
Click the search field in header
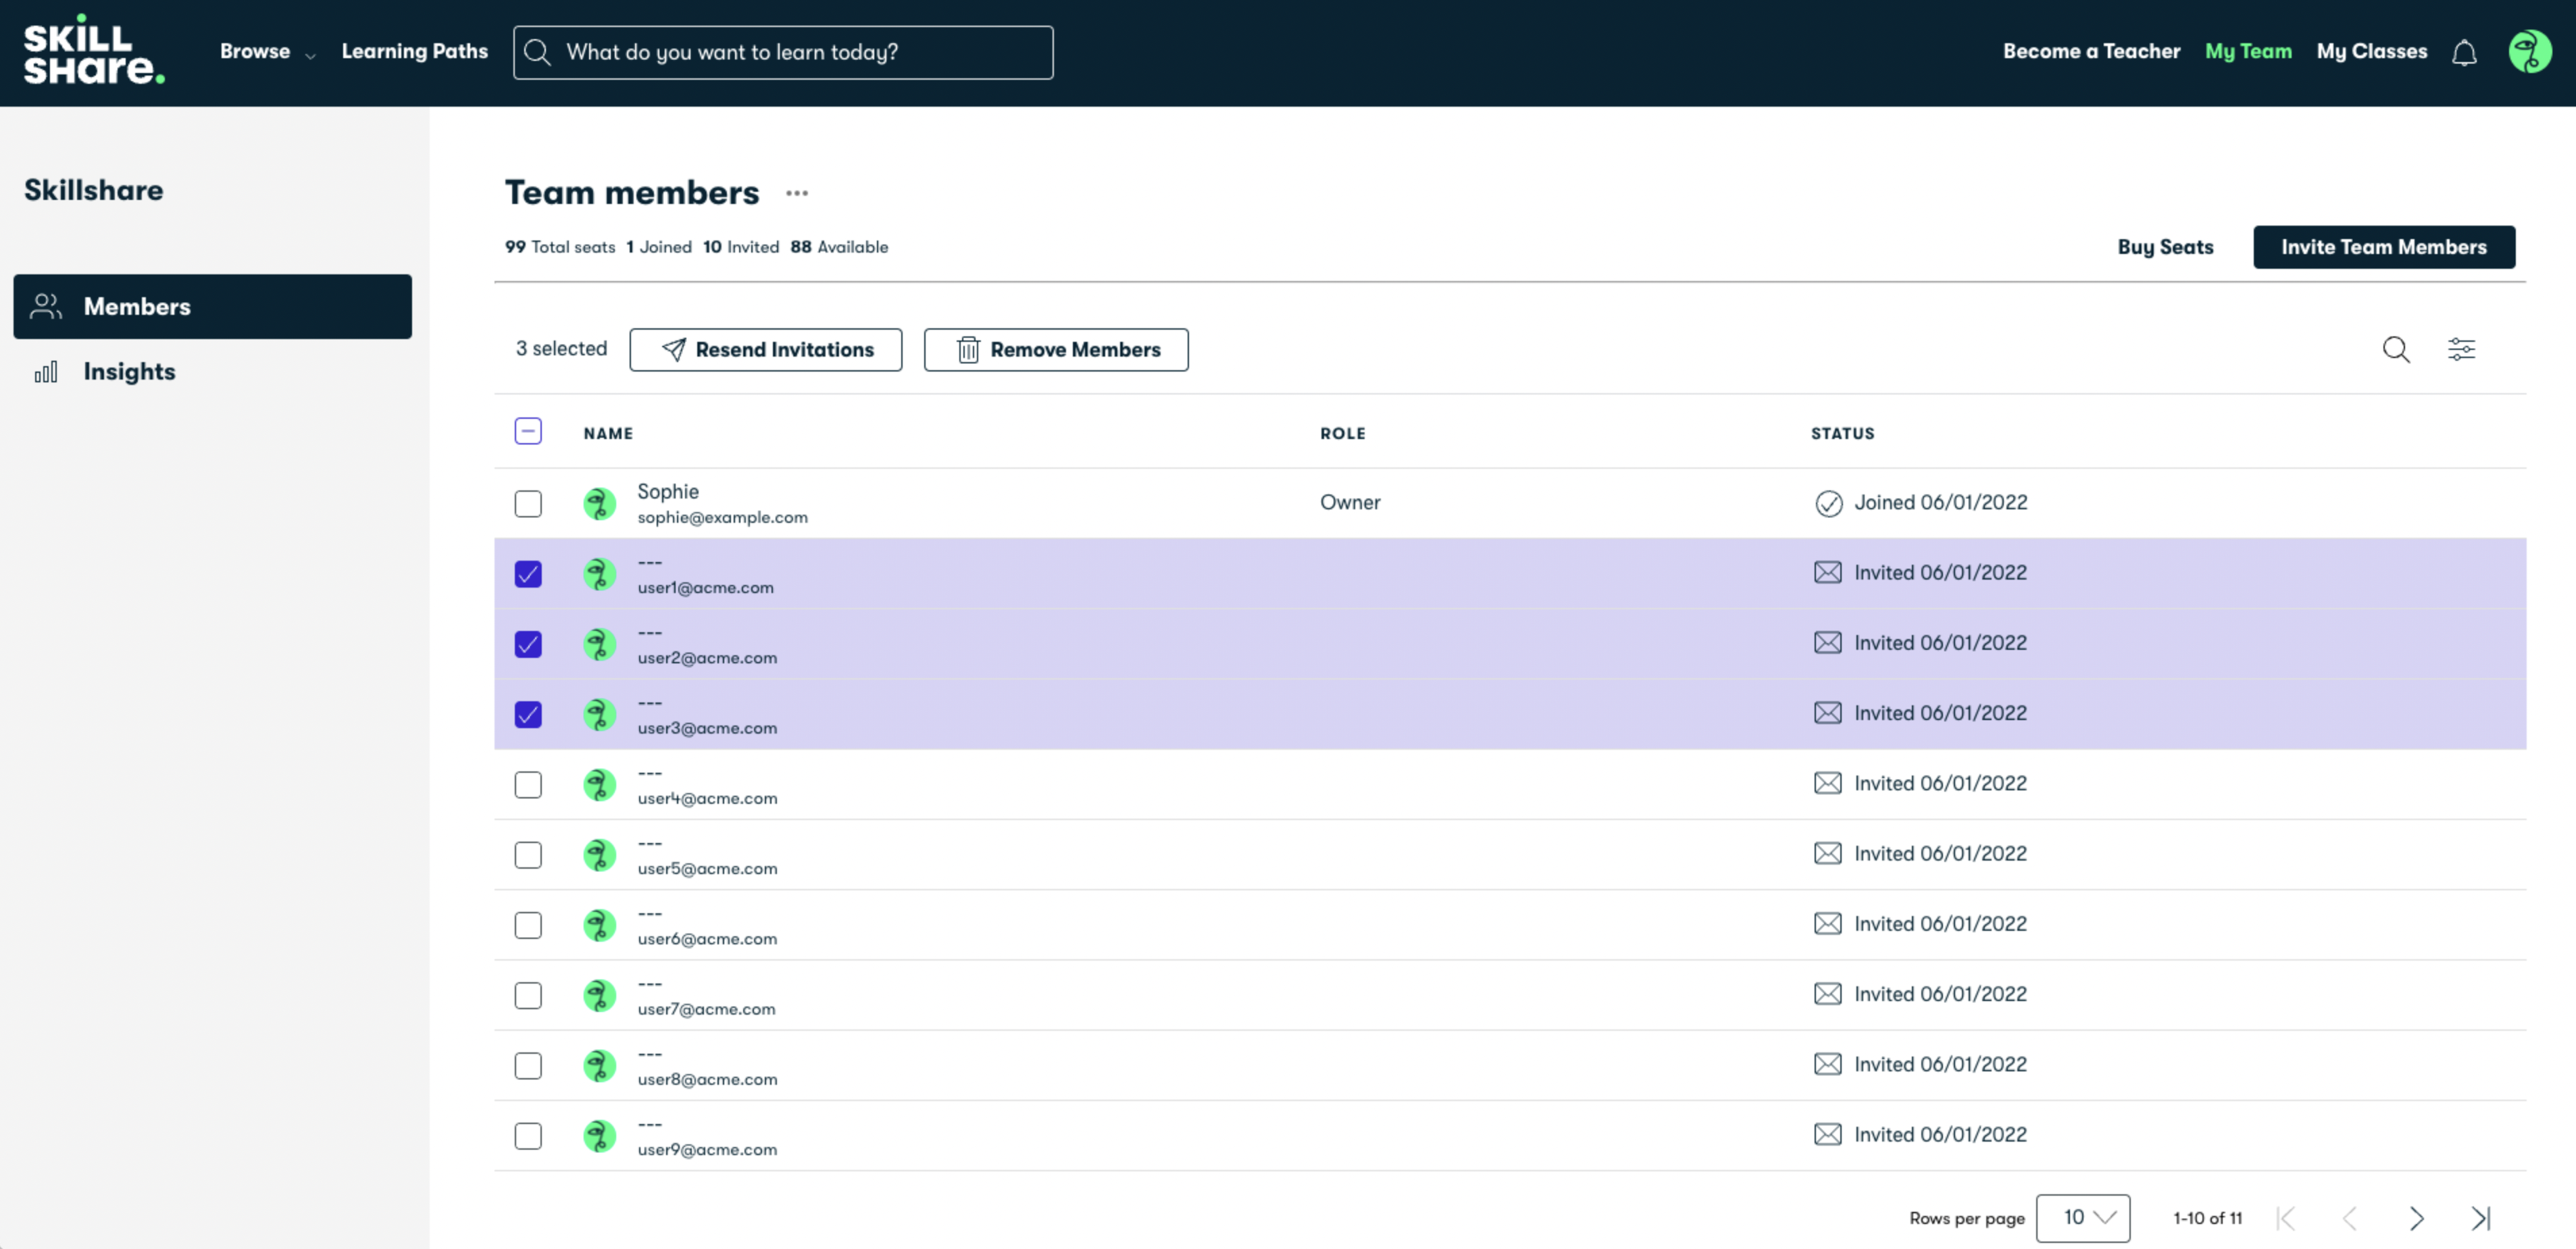click(x=783, y=52)
